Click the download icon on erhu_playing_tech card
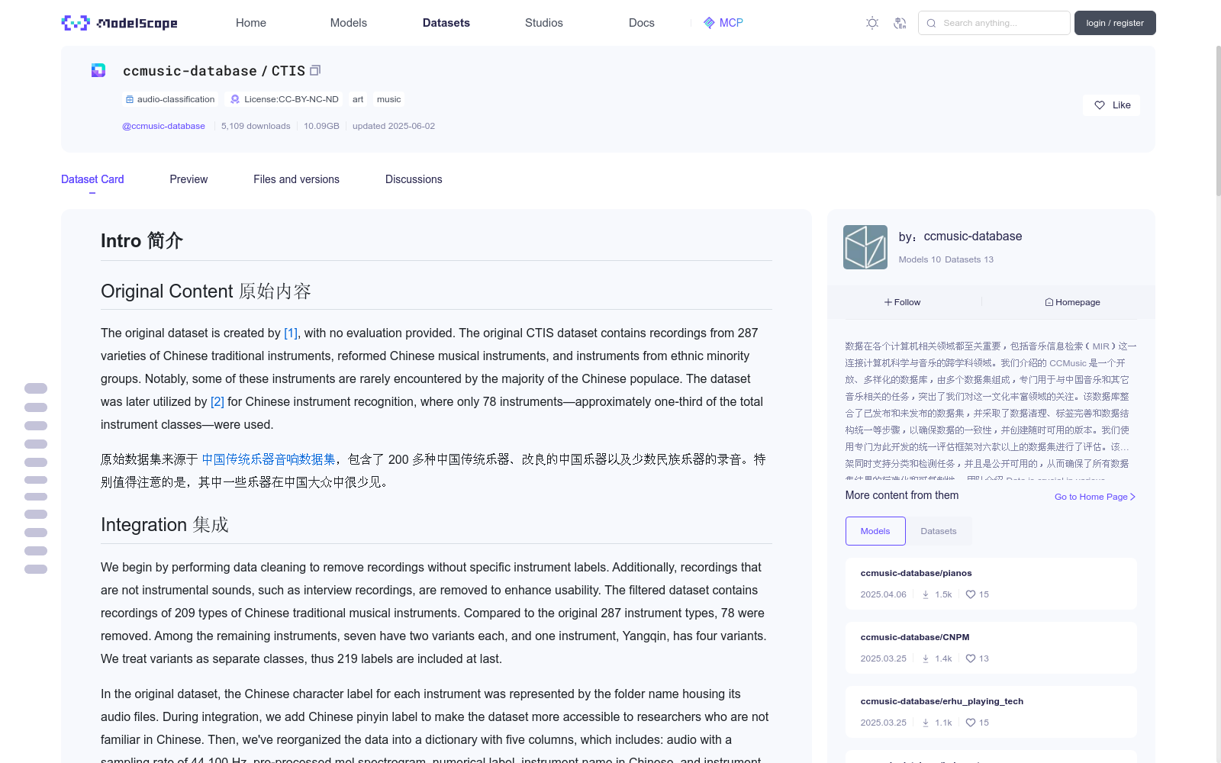The height and width of the screenshot is (763, 1221). point(926,723)
